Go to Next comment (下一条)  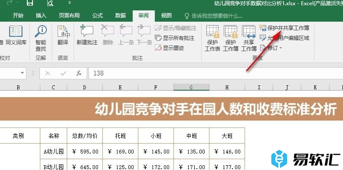[x=144, y=35]
